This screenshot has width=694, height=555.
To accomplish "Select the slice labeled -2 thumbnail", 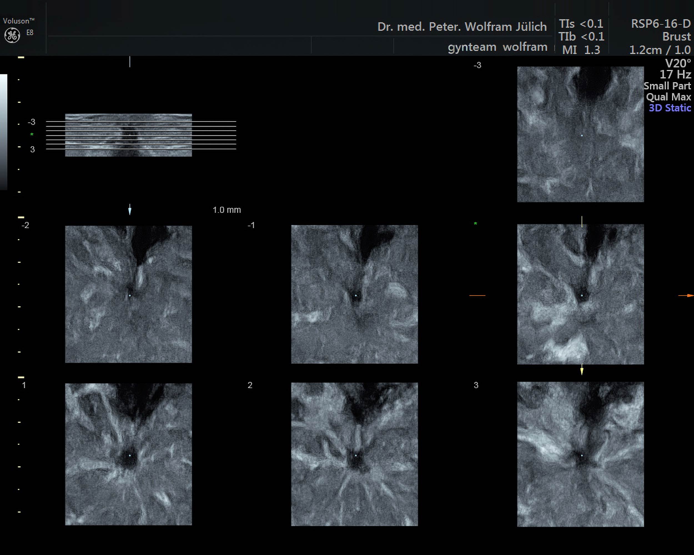I will point(129,294).
